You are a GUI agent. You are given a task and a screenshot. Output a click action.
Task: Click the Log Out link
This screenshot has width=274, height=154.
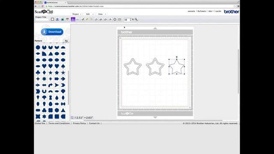218,11
